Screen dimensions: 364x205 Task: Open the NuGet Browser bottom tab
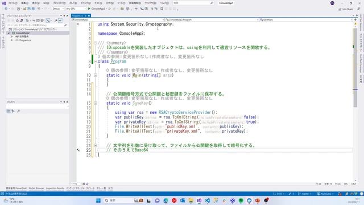pos(36,188)
